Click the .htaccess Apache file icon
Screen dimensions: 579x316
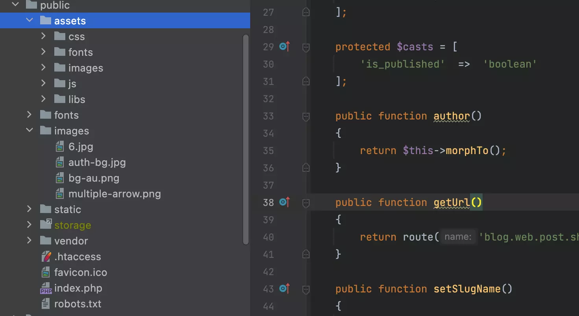(46, 257)
